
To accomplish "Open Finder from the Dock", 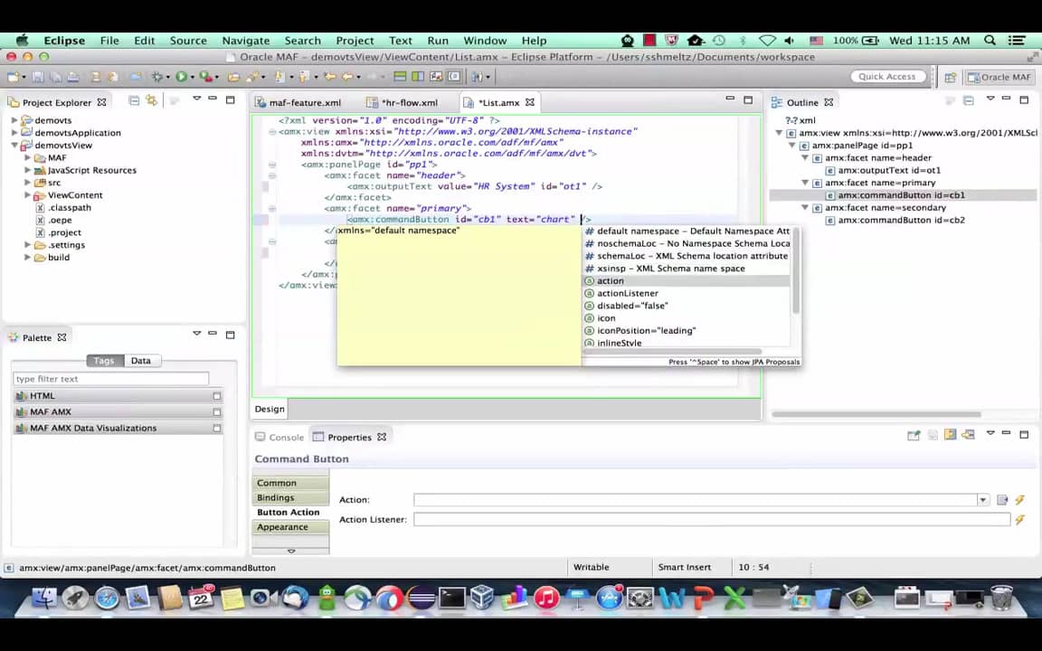I will point(44,598).
